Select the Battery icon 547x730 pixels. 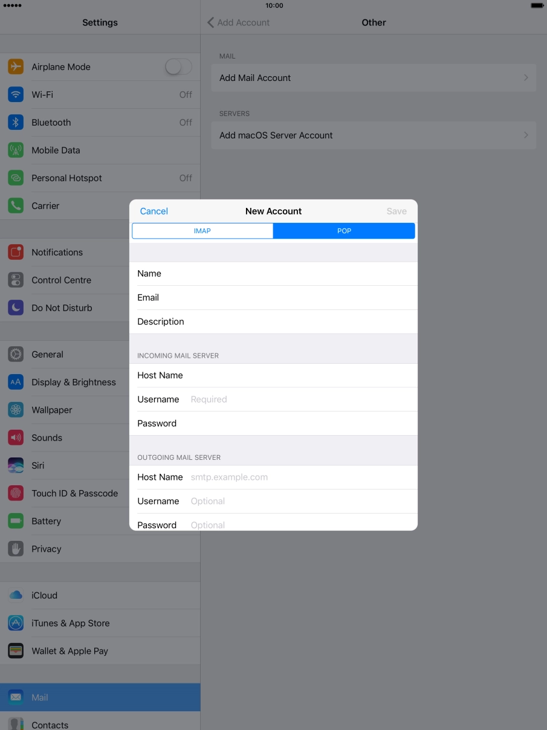[x=16, y=521]
